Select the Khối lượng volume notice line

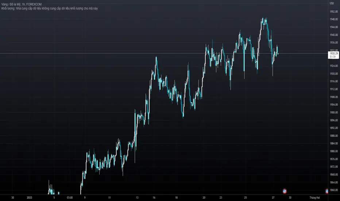coord(50,8)
